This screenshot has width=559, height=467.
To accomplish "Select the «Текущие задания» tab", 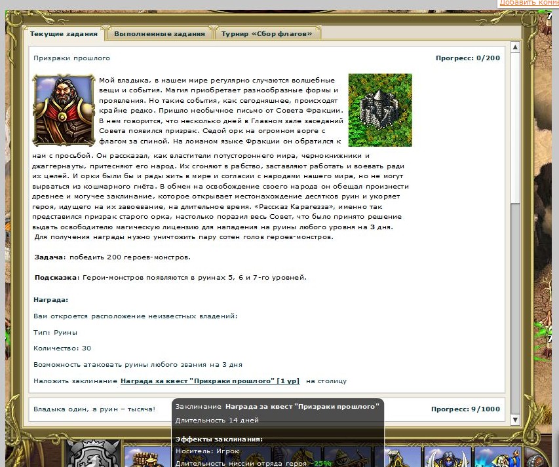I will click(x=64, y=33).
